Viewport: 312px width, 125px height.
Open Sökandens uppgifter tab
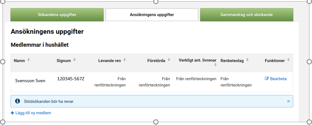57,15
